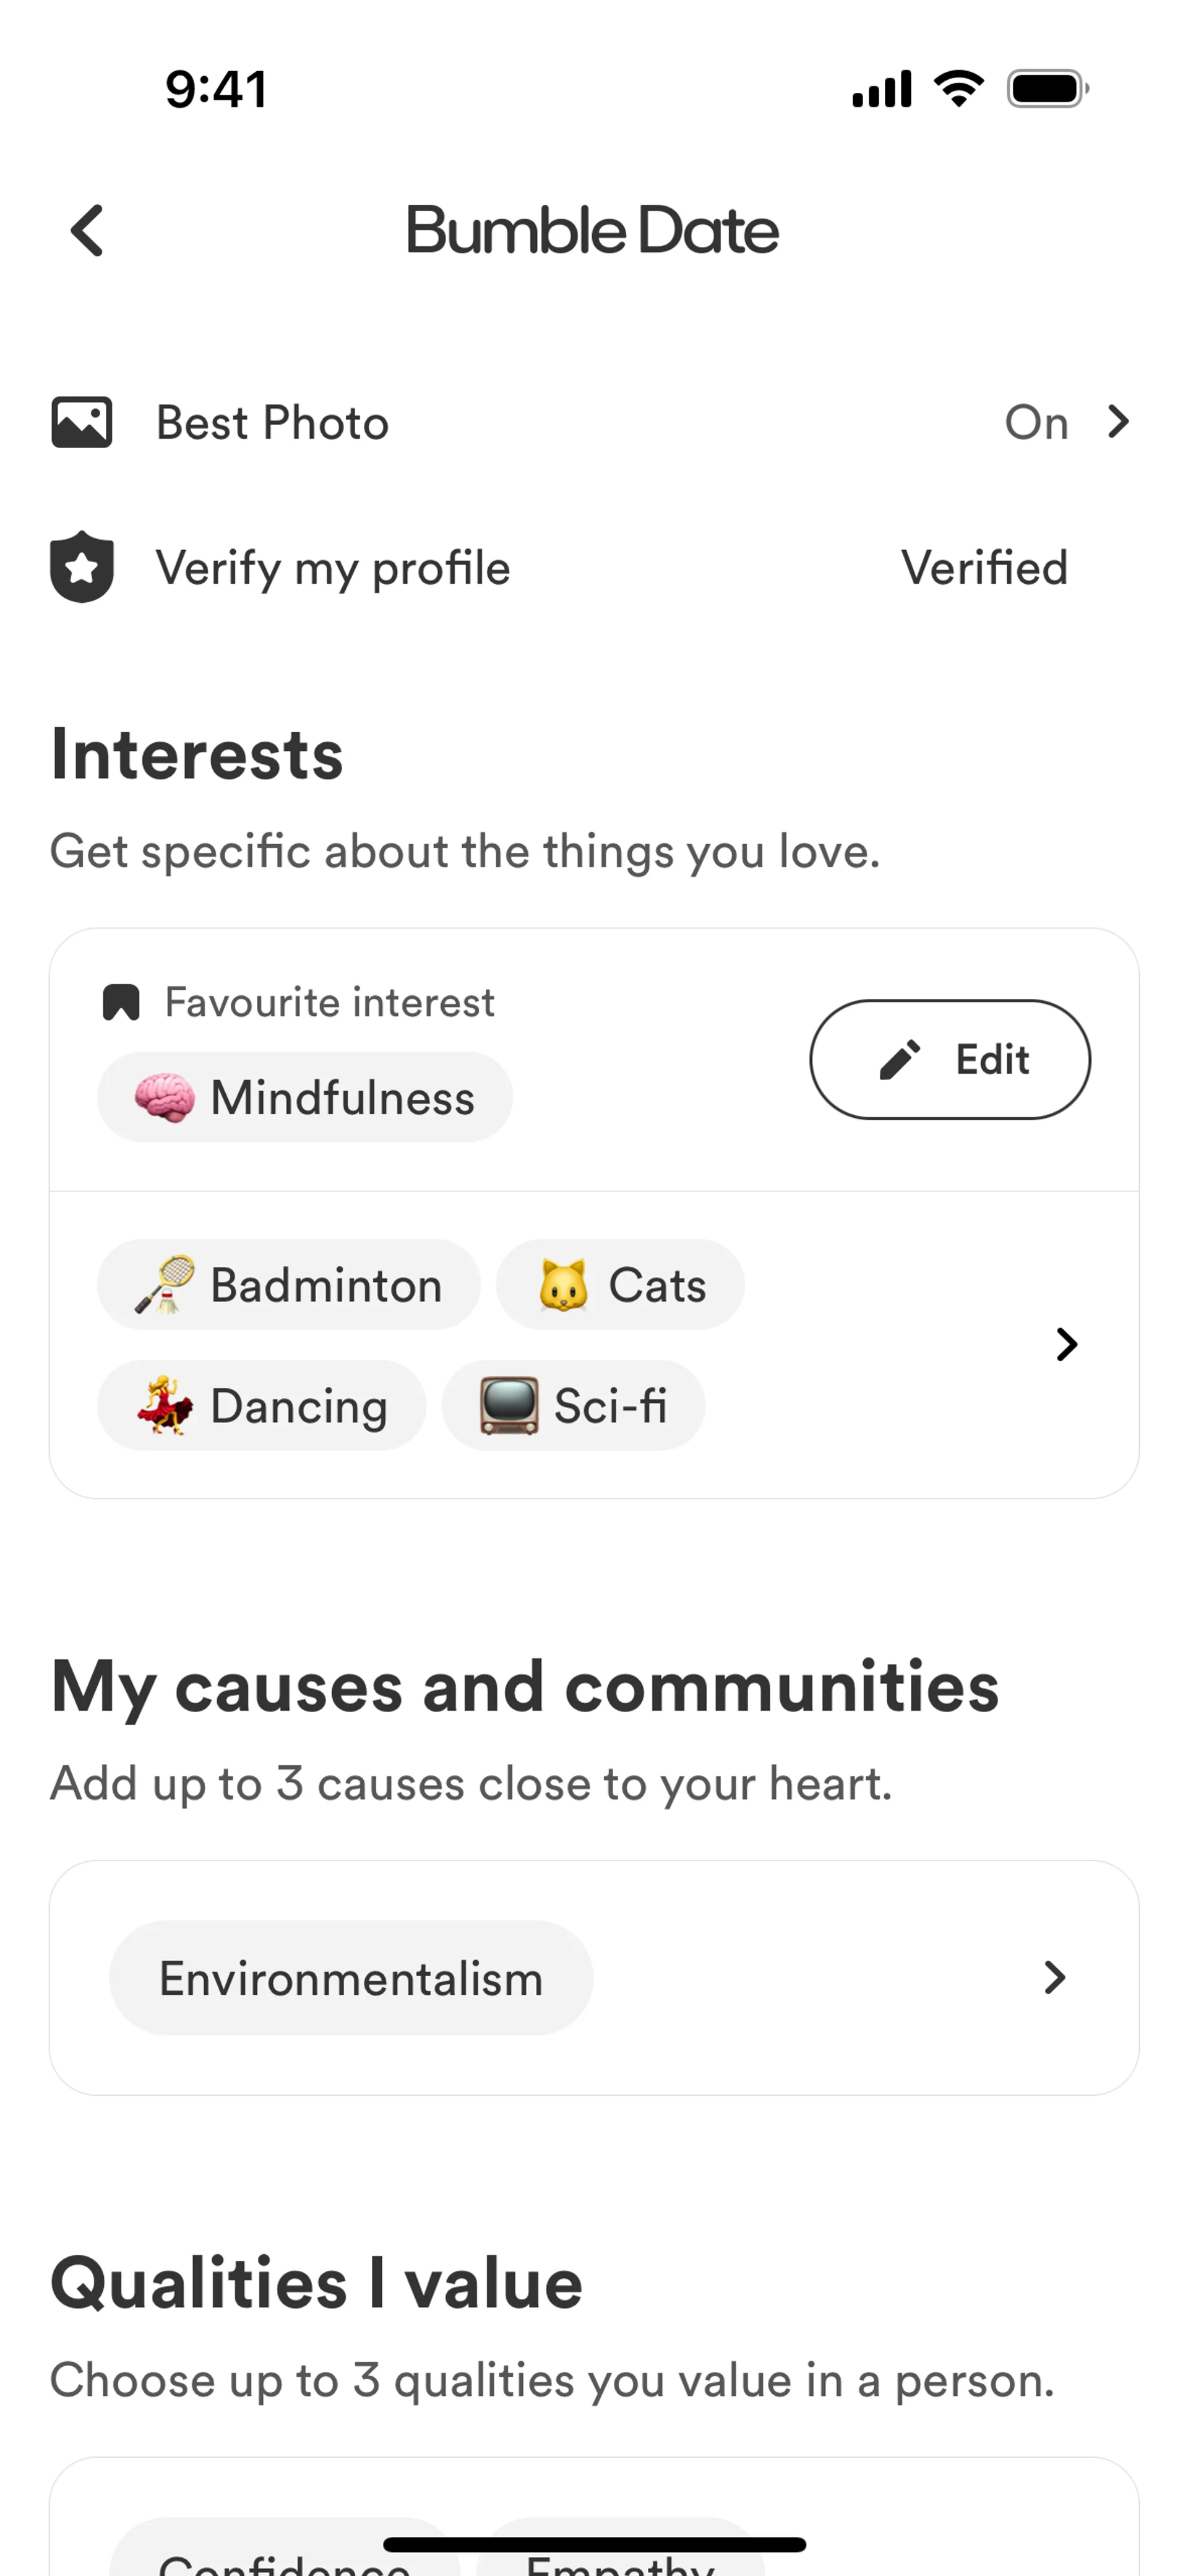Select the Environmentalism cause chip
This screenshot has height=2576, width=1188.
(351, 1978)
